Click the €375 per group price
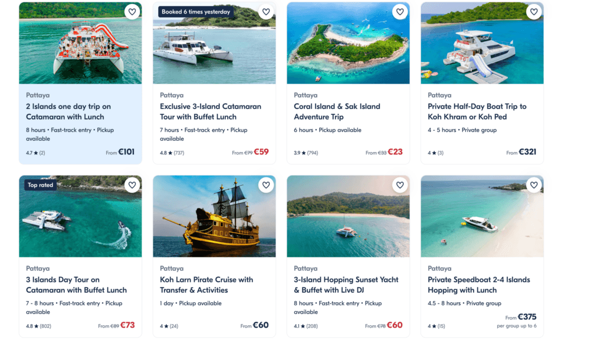This screenshot has width=604, height=340. point(527,317)
